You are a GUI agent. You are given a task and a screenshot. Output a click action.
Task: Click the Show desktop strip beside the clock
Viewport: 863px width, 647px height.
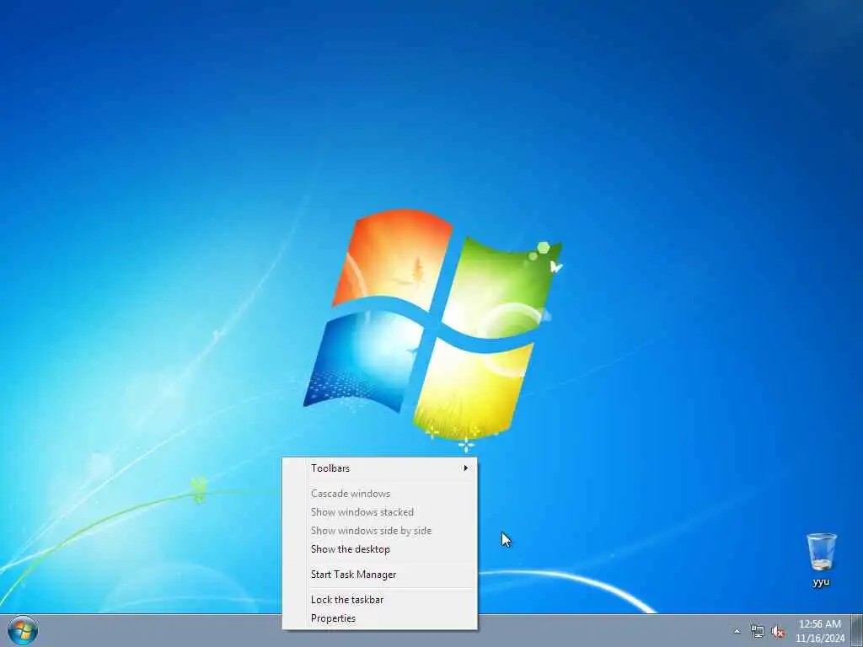(x=857, y=631)
